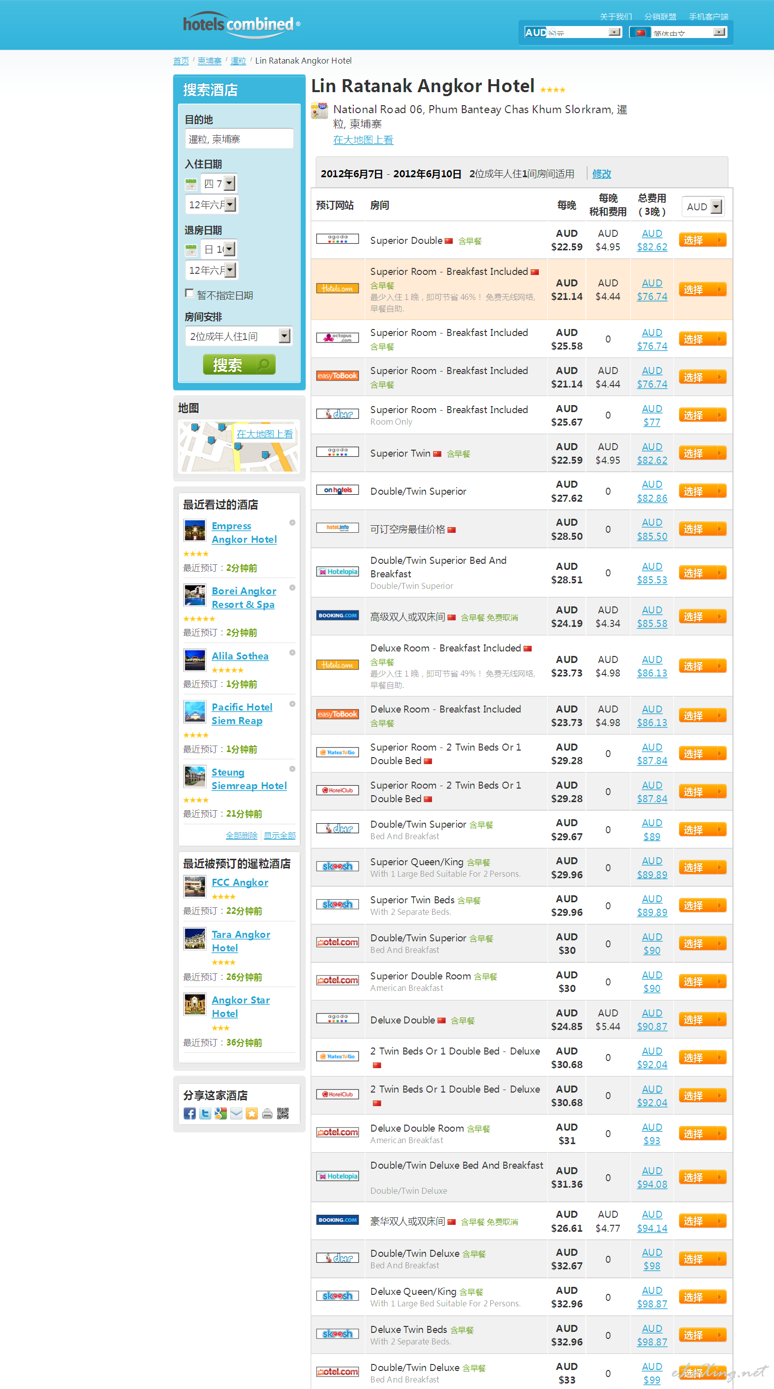The width and height of the screenshot is (774, 1389).
Task: Click 全部删除 in recently viewed hotels
Action: (x=241, y=835)
